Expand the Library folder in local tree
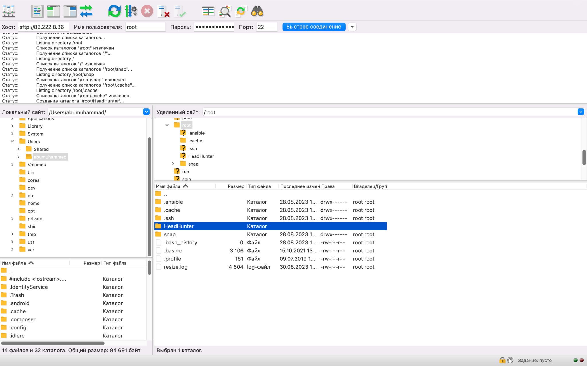The image size is (587, 366). tap(13, 126)
